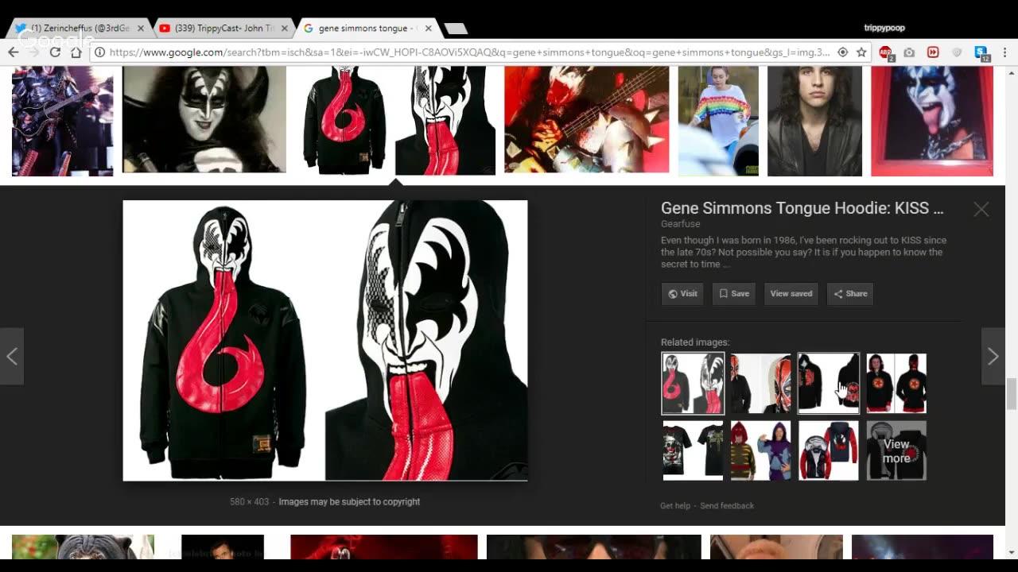Open the long-haired man in leather jacket result
This screenshot has width=1018, height=572.
click(x=814, y=120)
